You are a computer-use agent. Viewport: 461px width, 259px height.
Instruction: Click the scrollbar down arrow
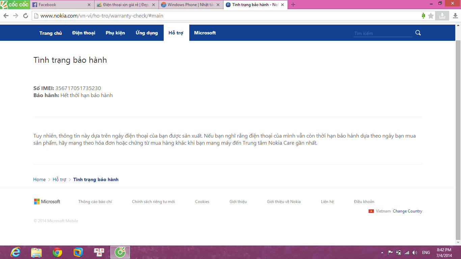(458, 242)
